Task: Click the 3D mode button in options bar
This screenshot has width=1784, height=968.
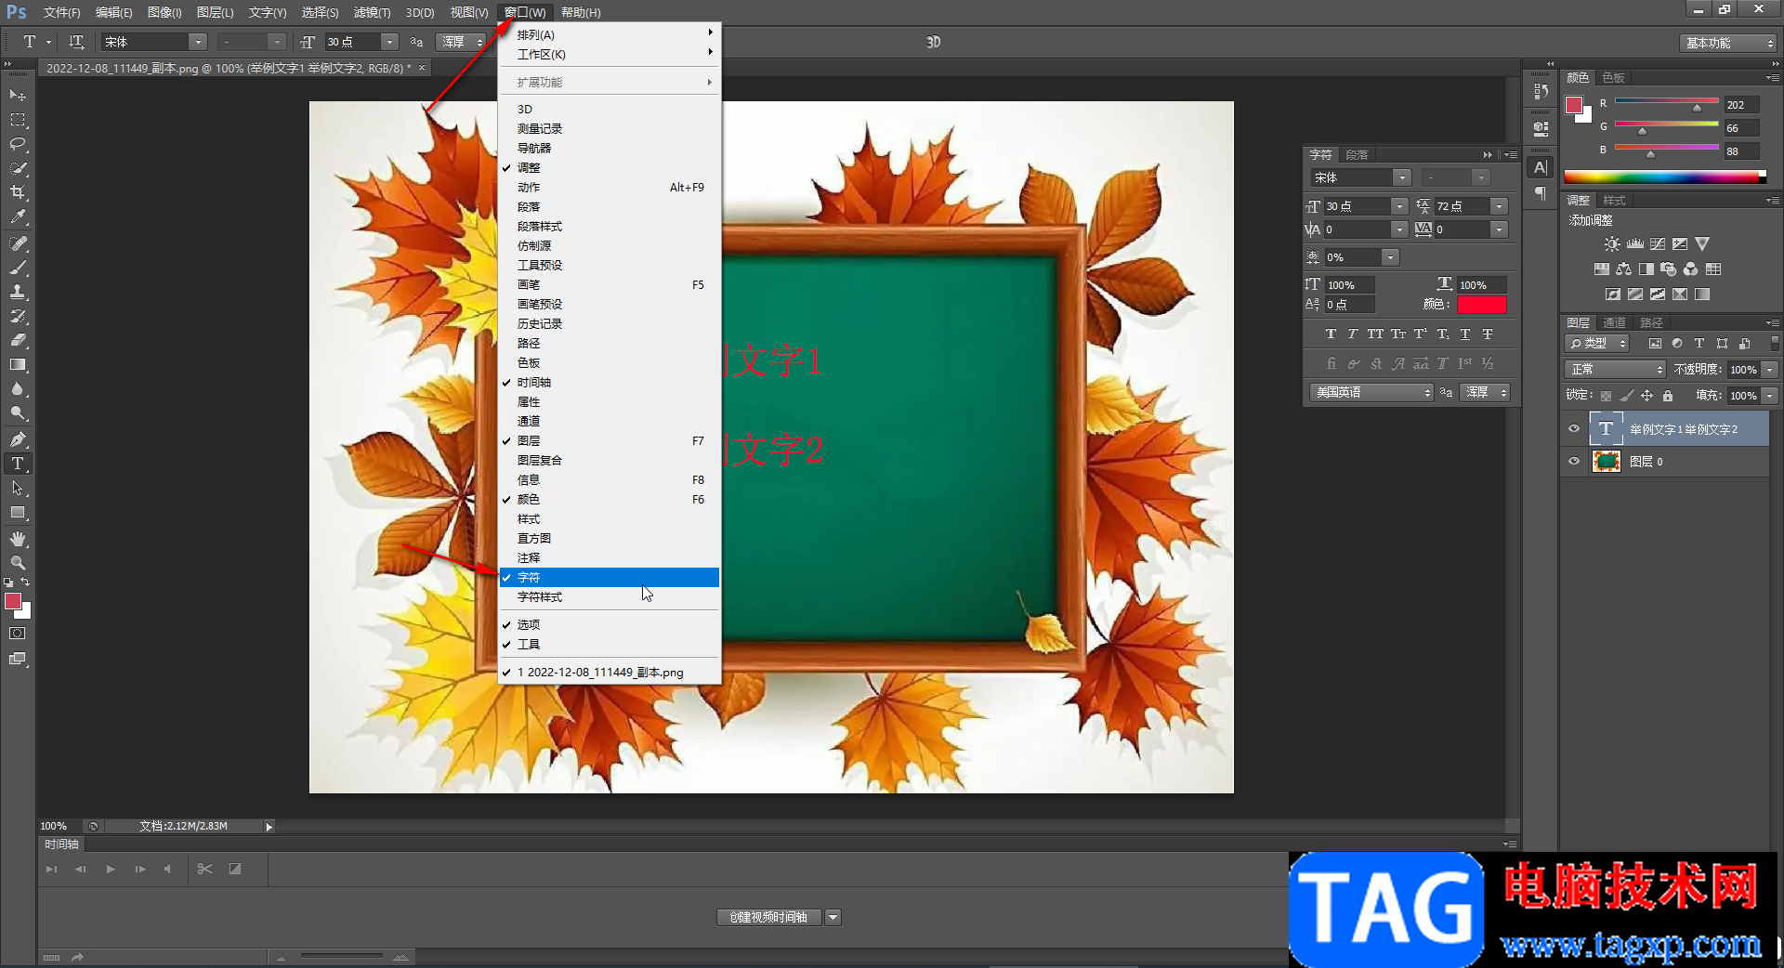Action: (933, 42)
